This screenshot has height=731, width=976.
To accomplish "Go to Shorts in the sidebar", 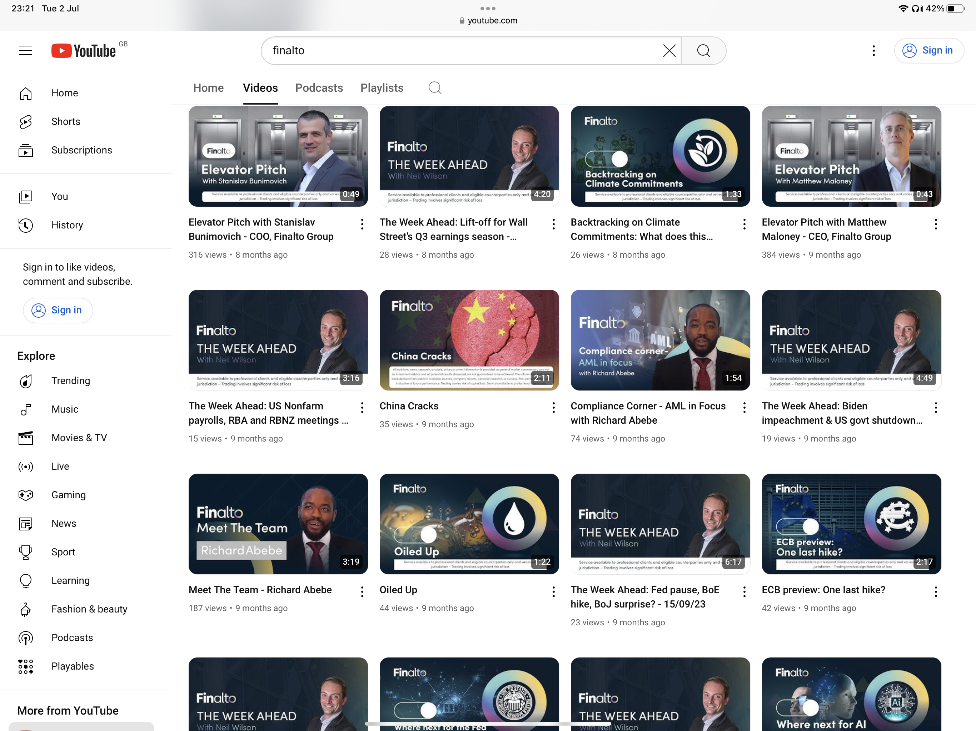I will tap(66, 122).
